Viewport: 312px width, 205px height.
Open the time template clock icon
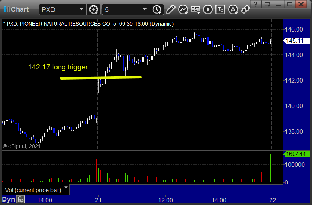157,9
